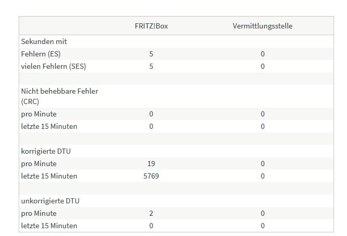Select Vermittlungsstelle value for korrigierte DTU pro Minute

coord(262,164)
